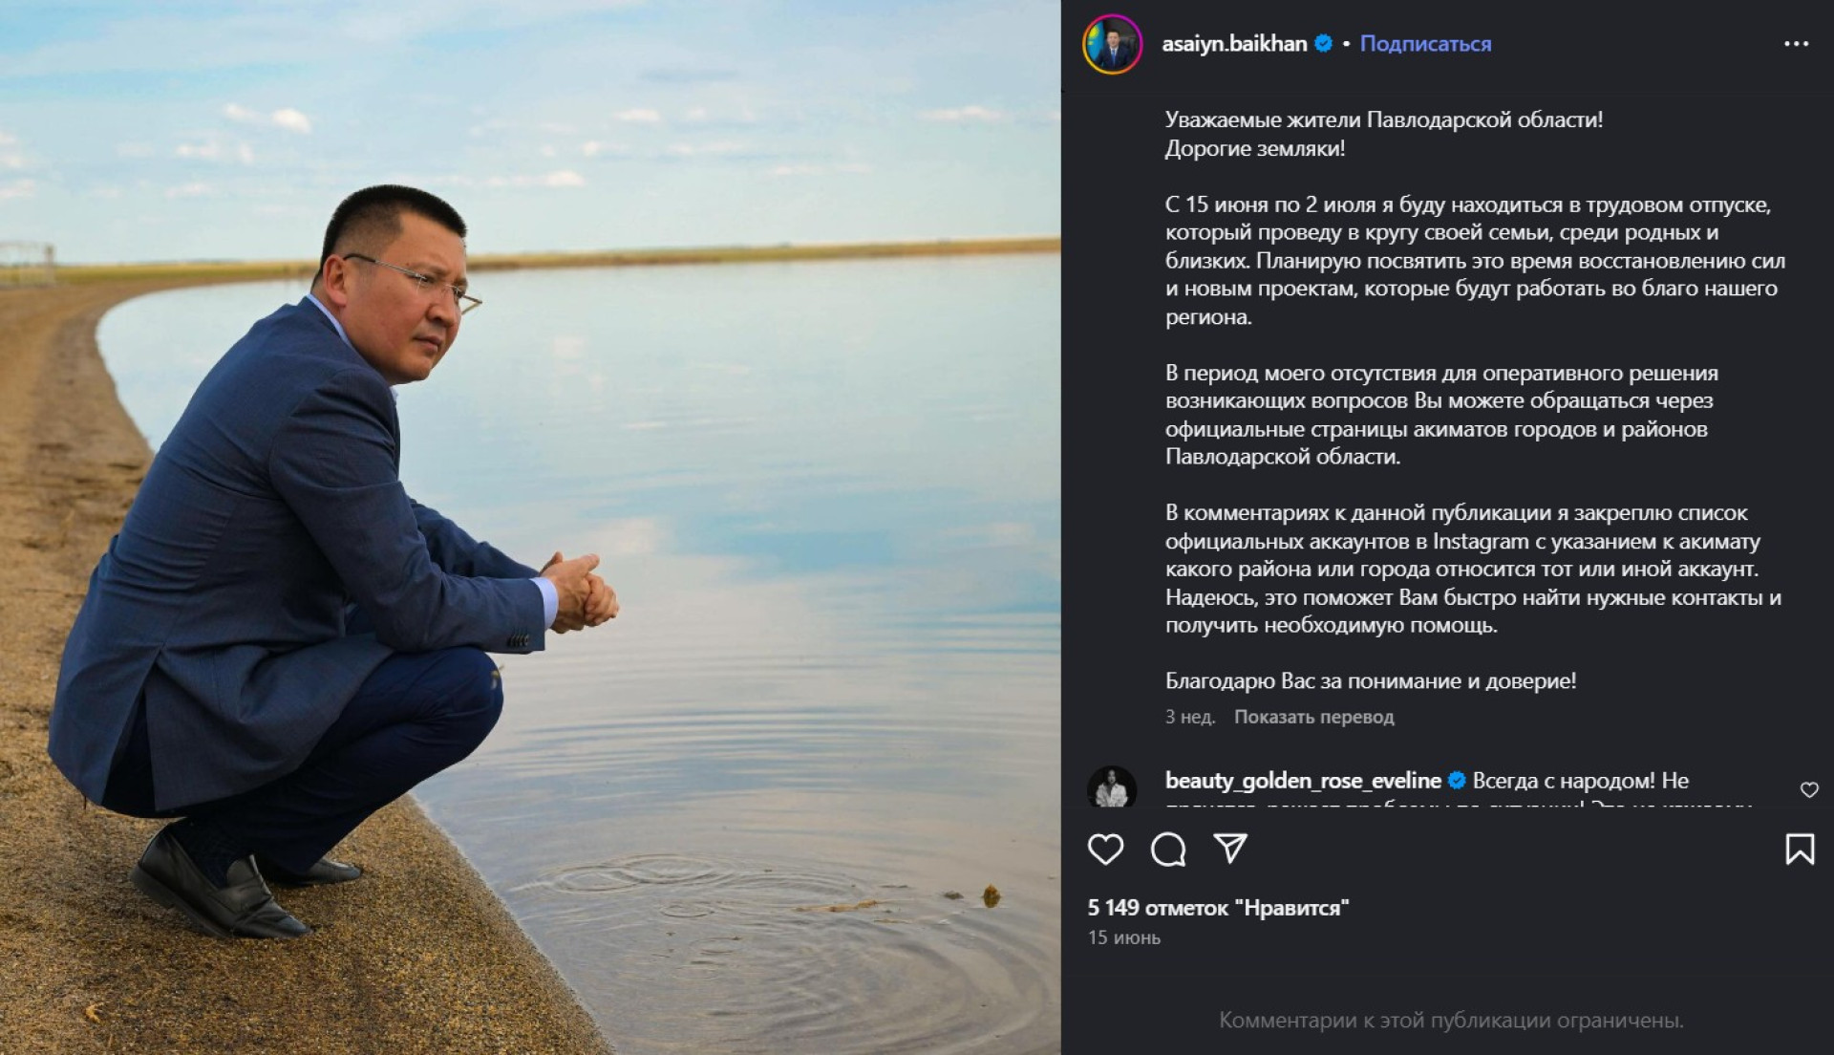Click the 3 нед. timestamp
Image resolution: width=1834 pixels, height=1055 pixels.
click(x=1189, y=717)
